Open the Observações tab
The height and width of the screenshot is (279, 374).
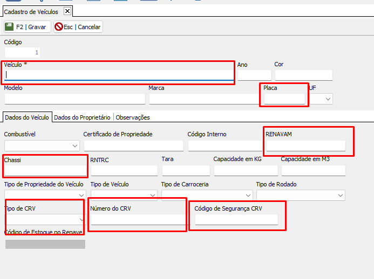tap(133, 117)
